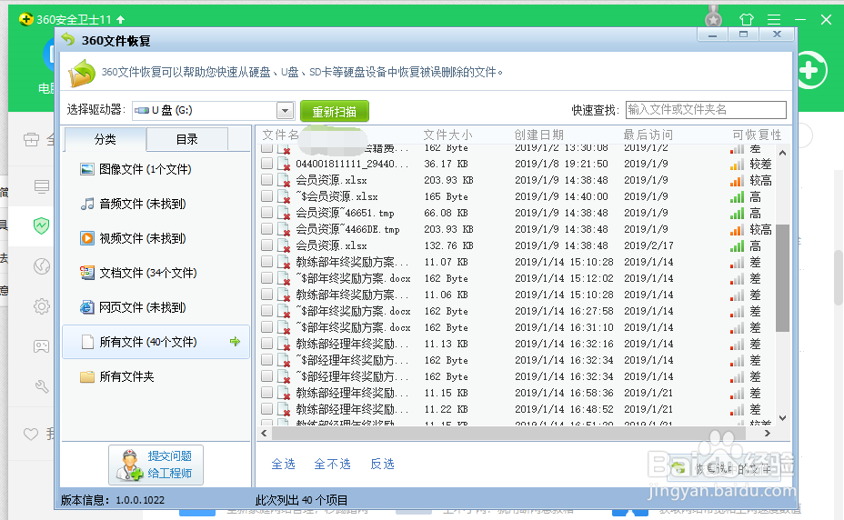The image size is (844, 520).
Task: Click the U盘 (G:) drive combo box
Action: (213, 111)
